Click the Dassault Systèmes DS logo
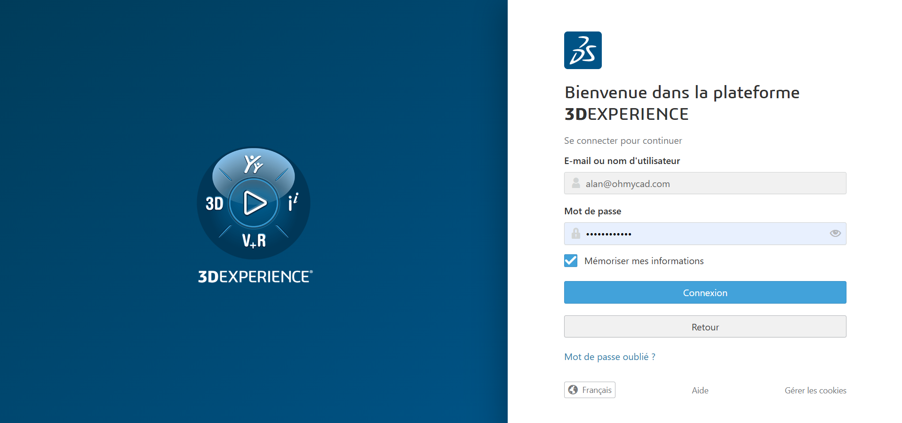The width and height of the screenshot is (902, 423). 583,50
